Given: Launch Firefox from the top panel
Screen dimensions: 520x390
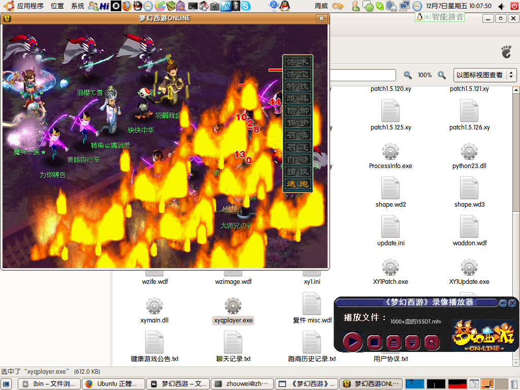Looking at the screenshot, I should point(126,6).
